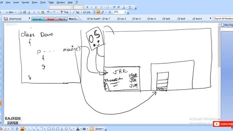The width and height of the screenshot is (233, 131).
Task: Click the Redo arrow icon
Action: tap(54, 12)
